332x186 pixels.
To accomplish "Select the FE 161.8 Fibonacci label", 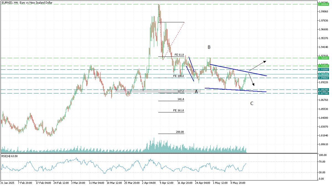I will (x=178, y=110).
